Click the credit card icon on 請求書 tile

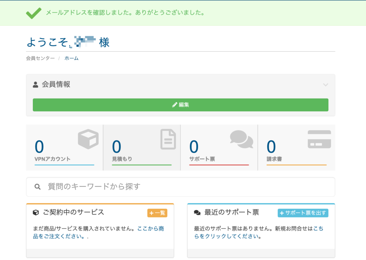click(319, 139)
